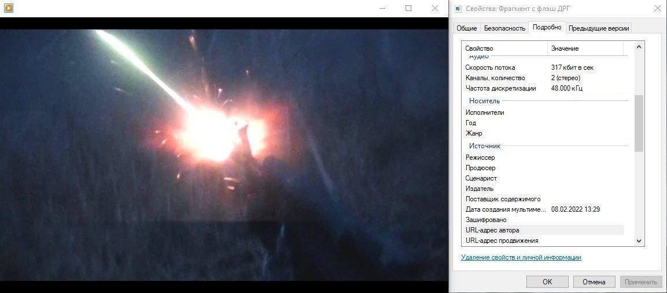The width and height of the screenshot is (667, 293).
Task: Click the properties dialog title icon
Action: [459, 8]
